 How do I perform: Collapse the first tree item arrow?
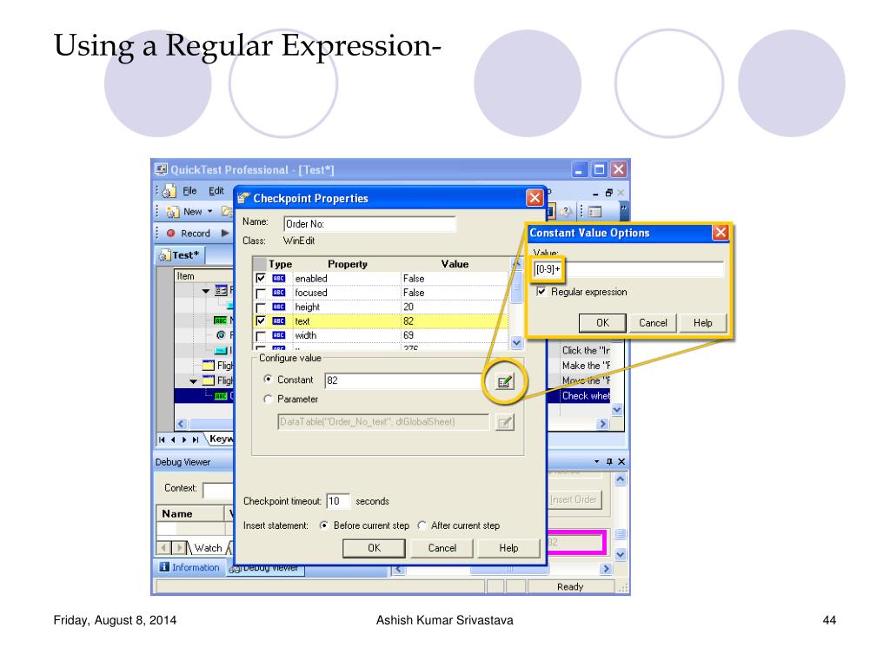point(206,291)
